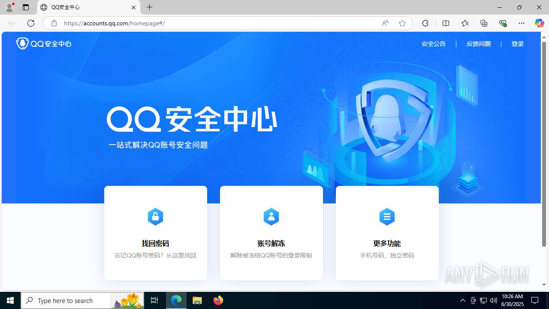Viewport: 549px width, 309px height.
Task: Open the network tray icon
Action: (483, 300)
